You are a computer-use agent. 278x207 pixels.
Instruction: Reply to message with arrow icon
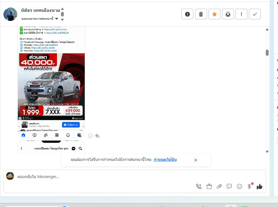coord(97,136)
